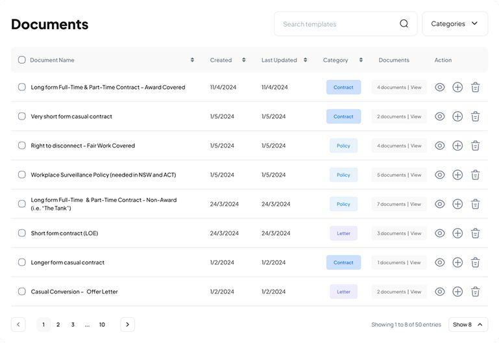Sort table by Document Name column

click(192, 60)
